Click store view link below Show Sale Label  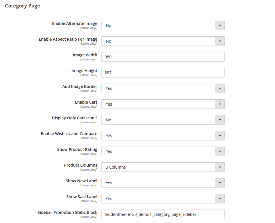click(x=89, y=201)
